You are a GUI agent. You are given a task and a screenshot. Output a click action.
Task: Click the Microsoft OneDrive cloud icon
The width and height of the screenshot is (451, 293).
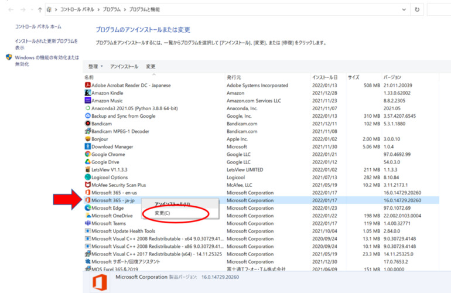click(x=88, y=216)
